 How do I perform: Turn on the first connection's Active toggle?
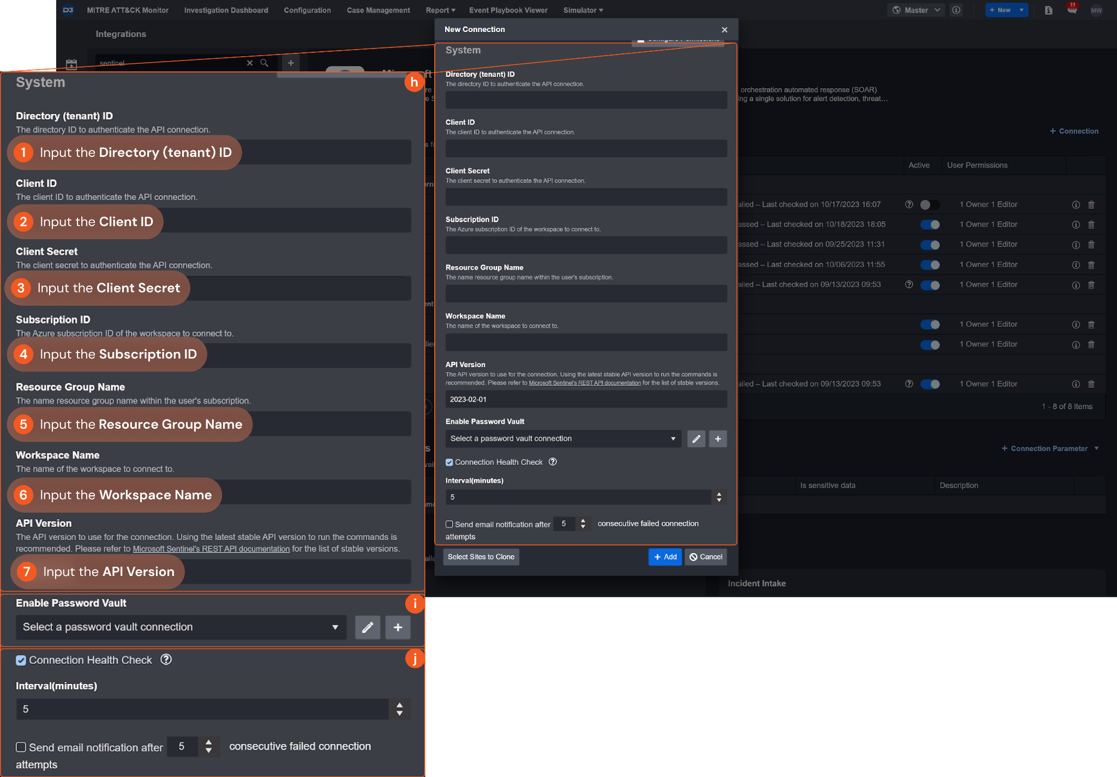coord(929,205)
